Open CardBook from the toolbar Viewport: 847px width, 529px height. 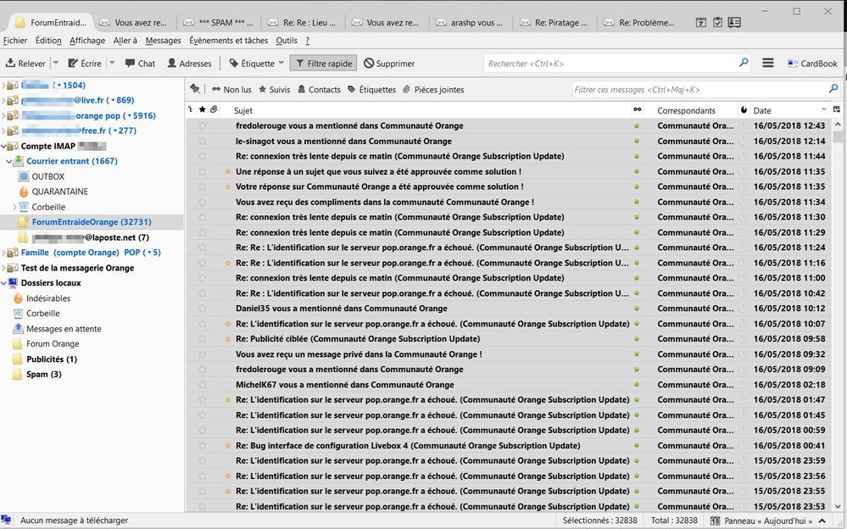point(812,64)
